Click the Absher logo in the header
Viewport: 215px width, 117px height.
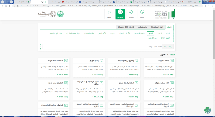coord(172,14)
